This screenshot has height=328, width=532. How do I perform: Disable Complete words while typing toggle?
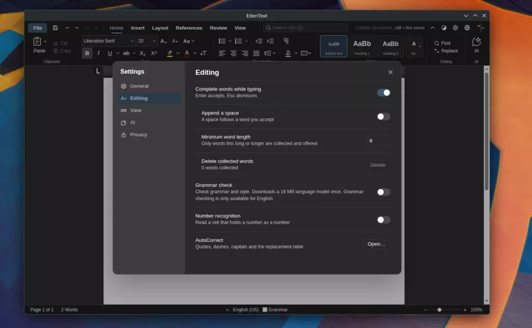click(x=383, y=93)
